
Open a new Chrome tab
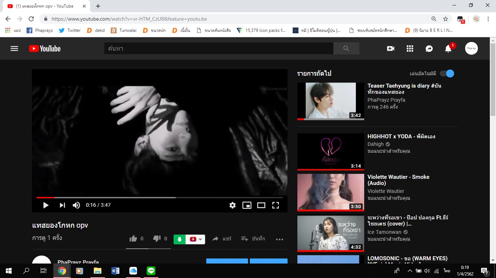pyautogui.click(x=98, y=6)
